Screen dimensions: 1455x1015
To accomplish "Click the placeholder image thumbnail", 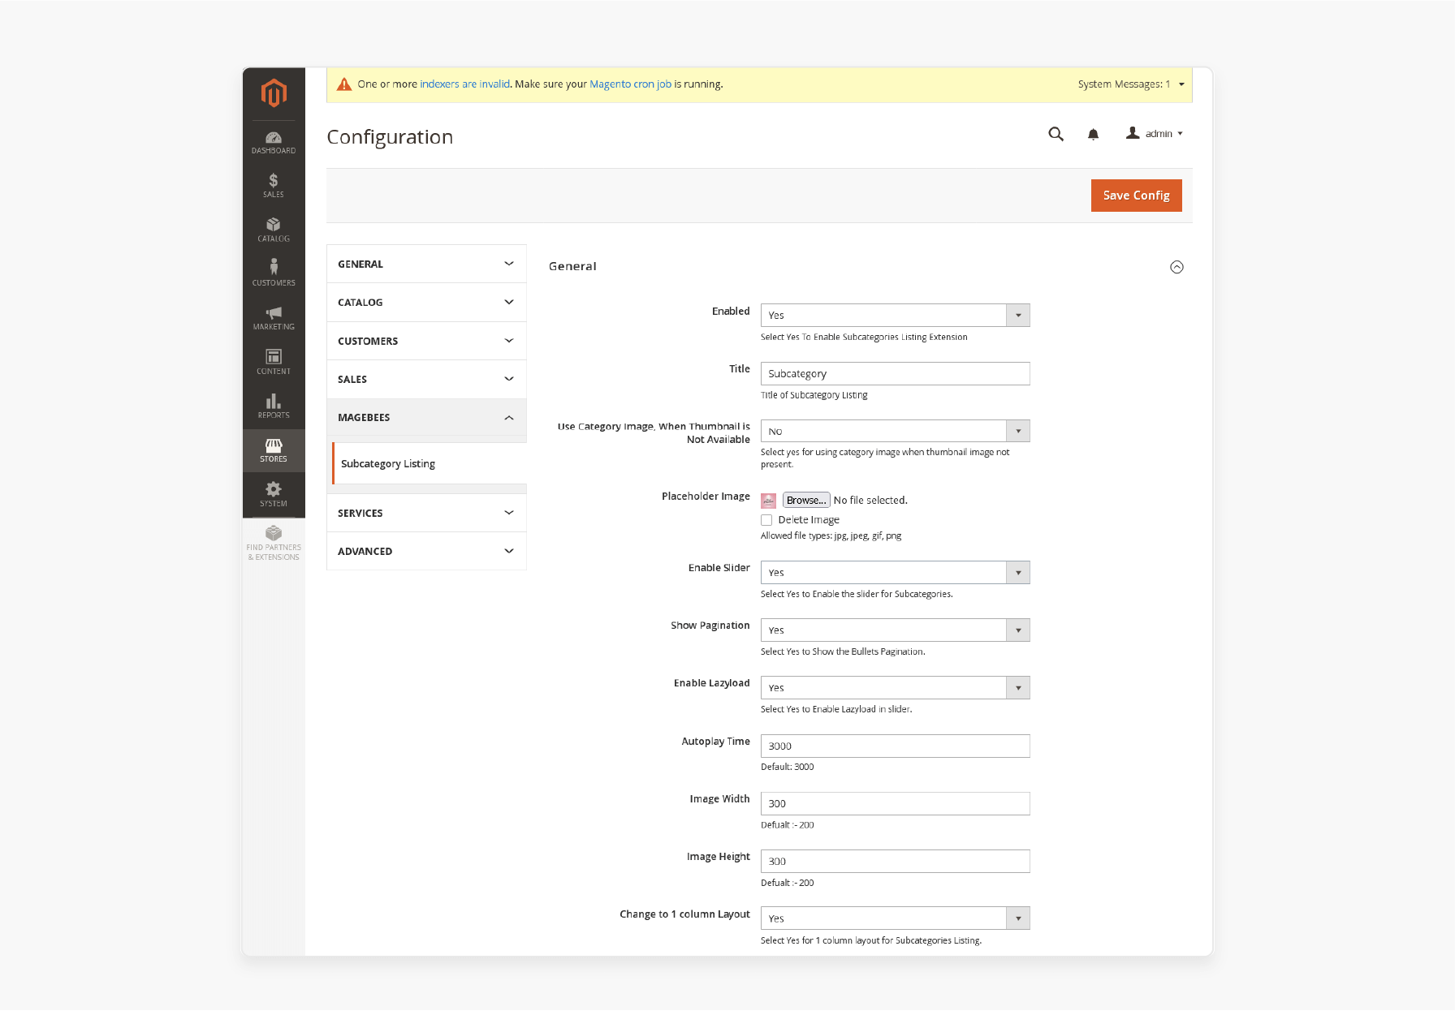I will click(768, 501).
